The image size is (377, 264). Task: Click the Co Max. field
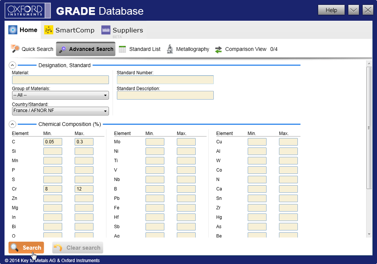point(288,170)
